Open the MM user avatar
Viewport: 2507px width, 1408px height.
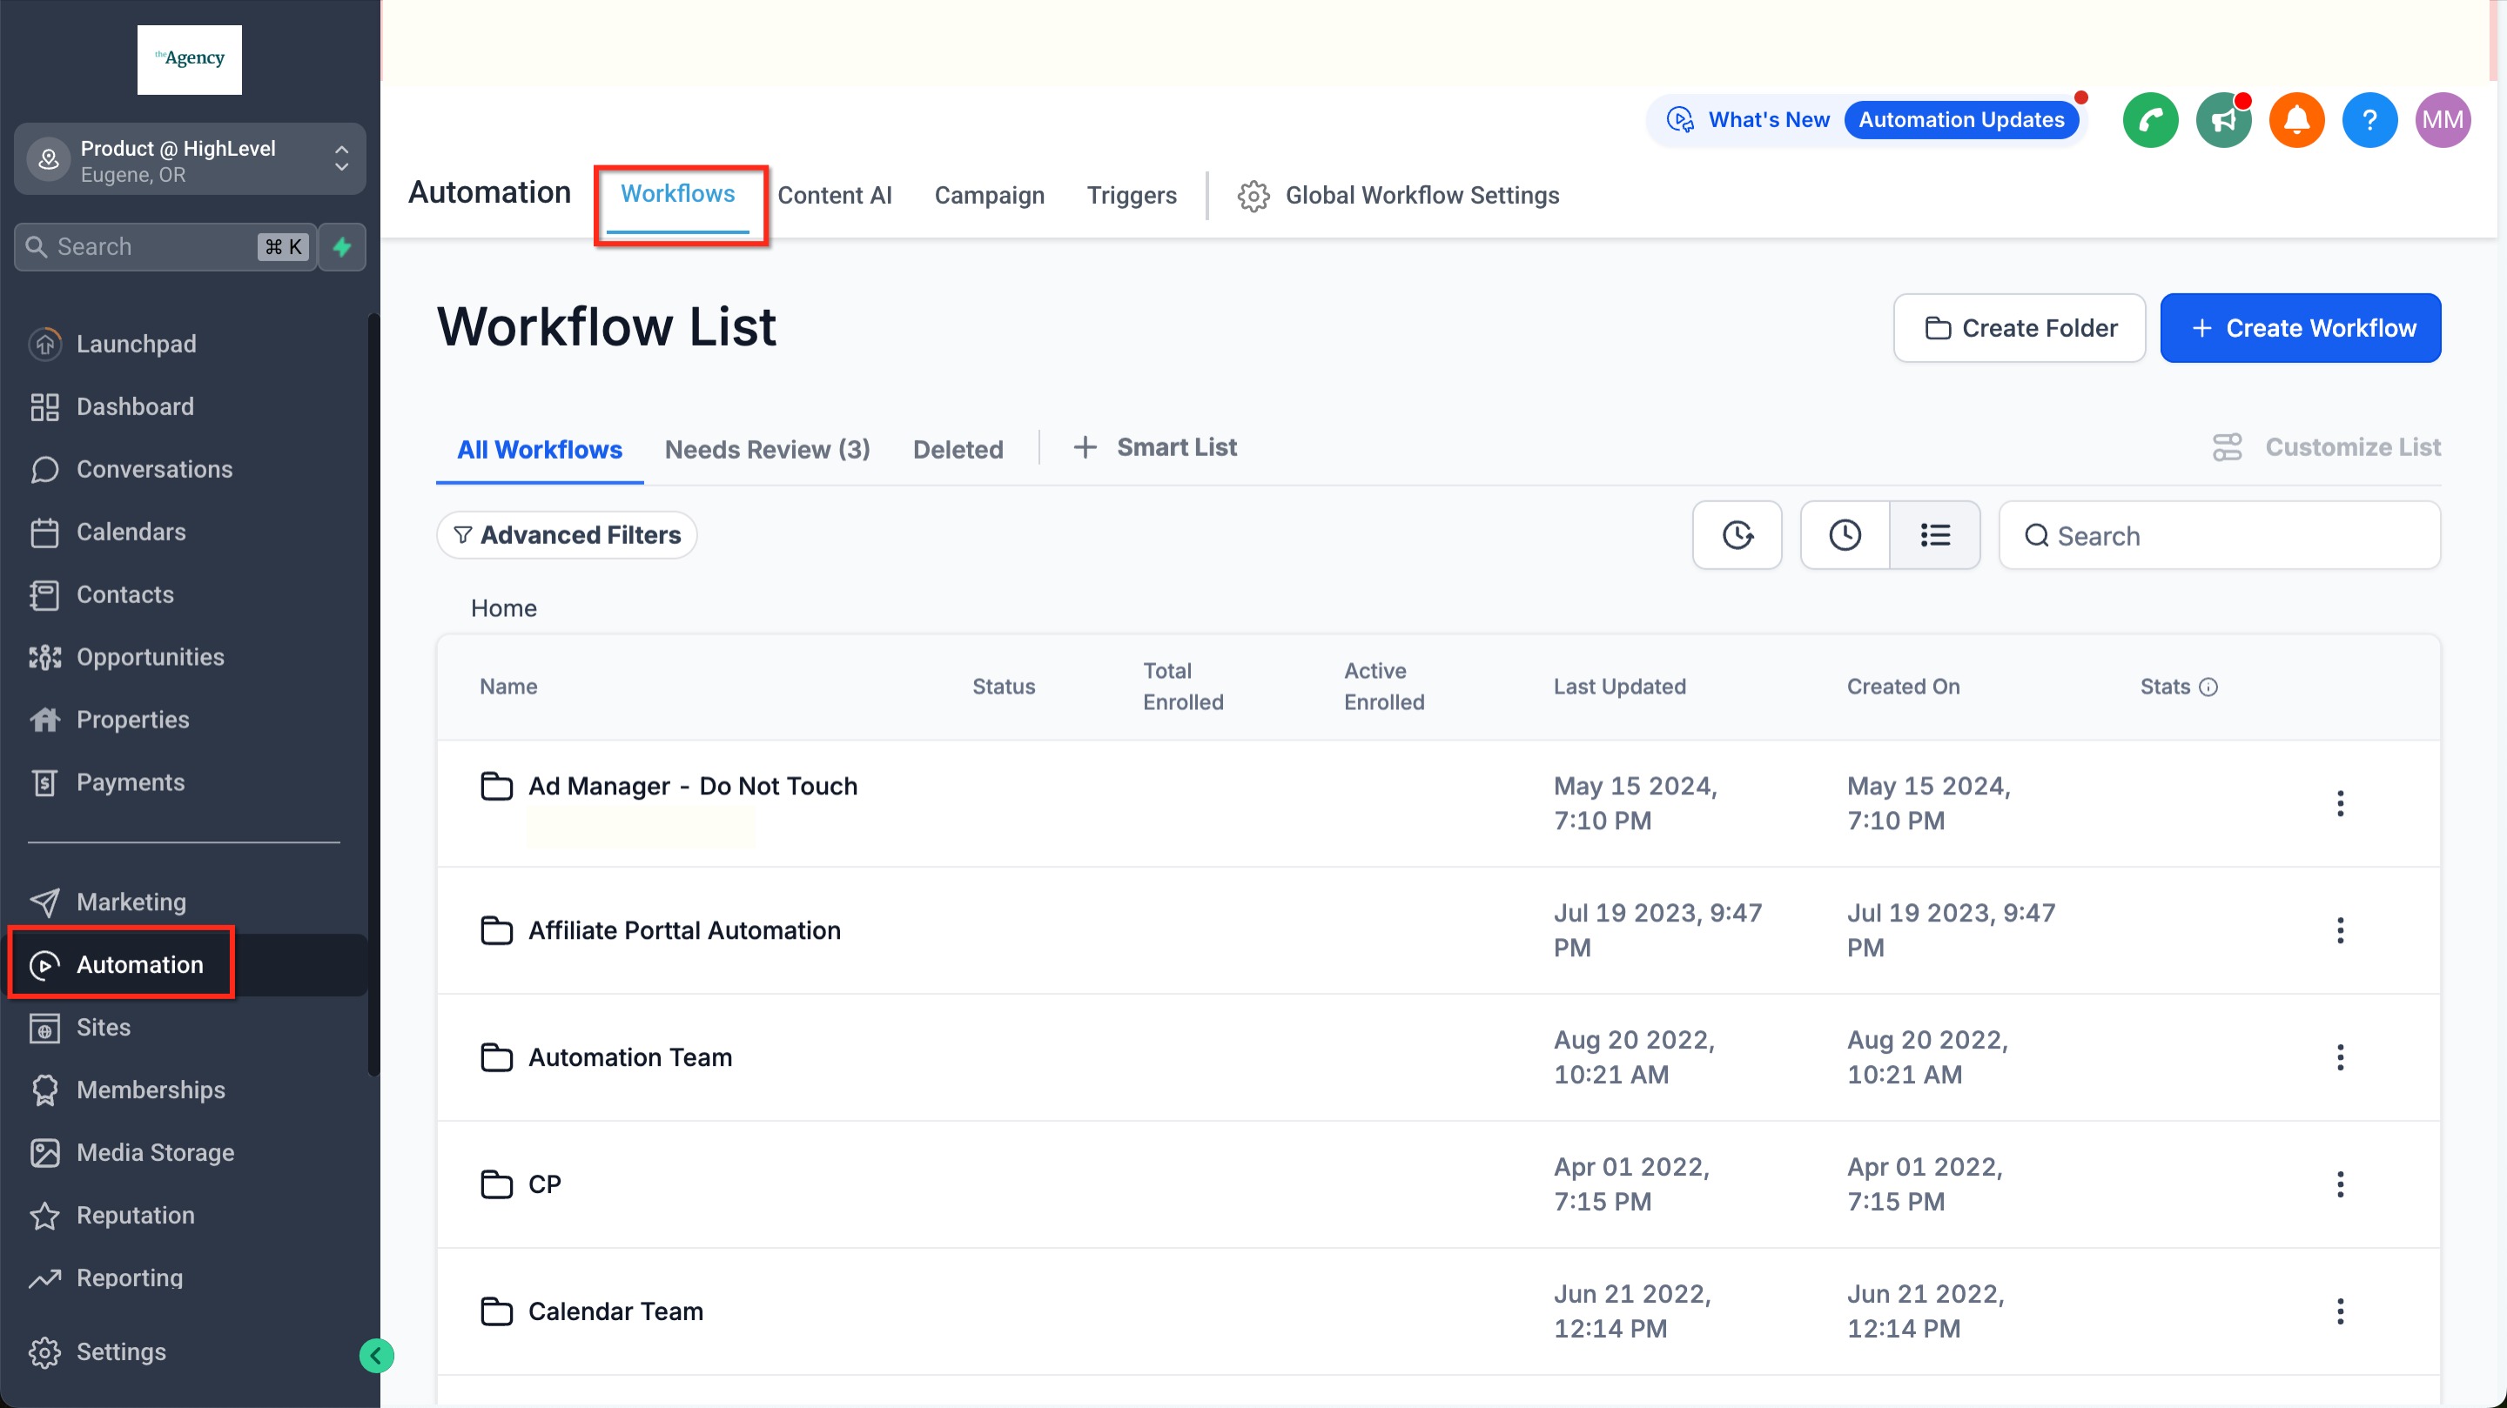pyautogui.click(x=2442, y=120)
